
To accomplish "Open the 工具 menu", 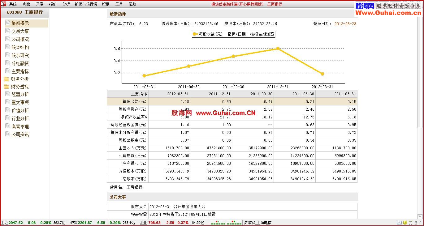I will [x=119, y=4].
